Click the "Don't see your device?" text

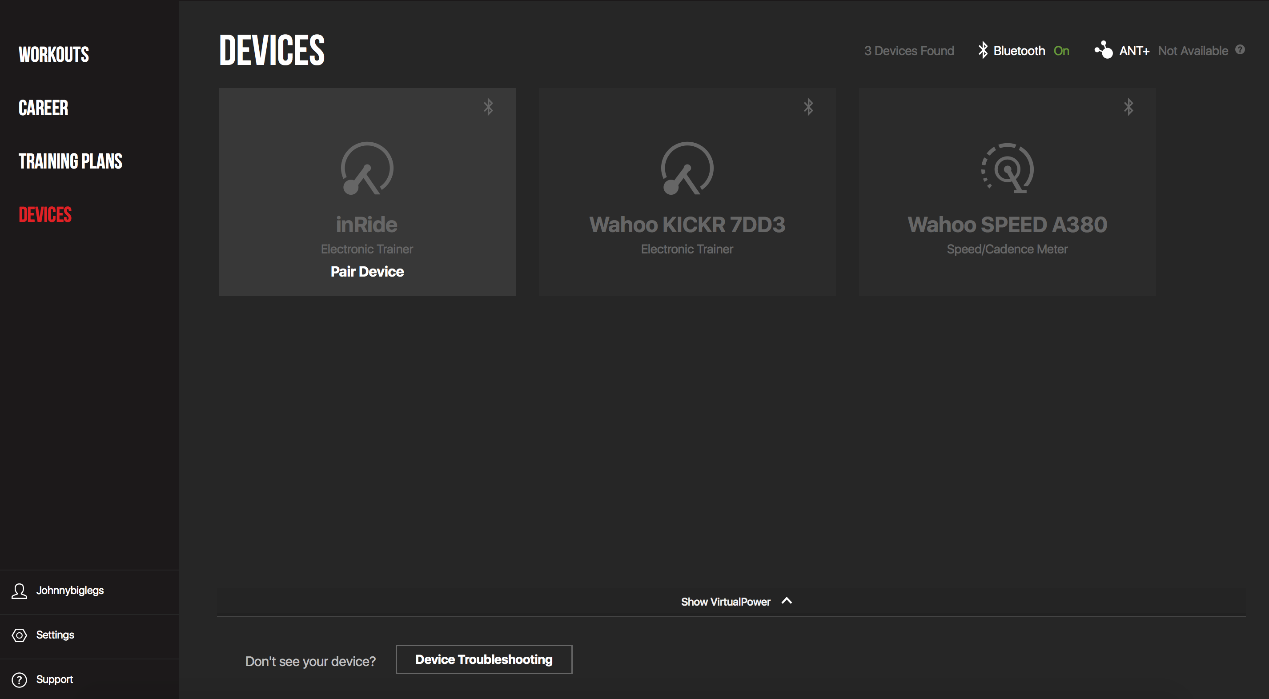pyautogui.click(x=310, y=661)
